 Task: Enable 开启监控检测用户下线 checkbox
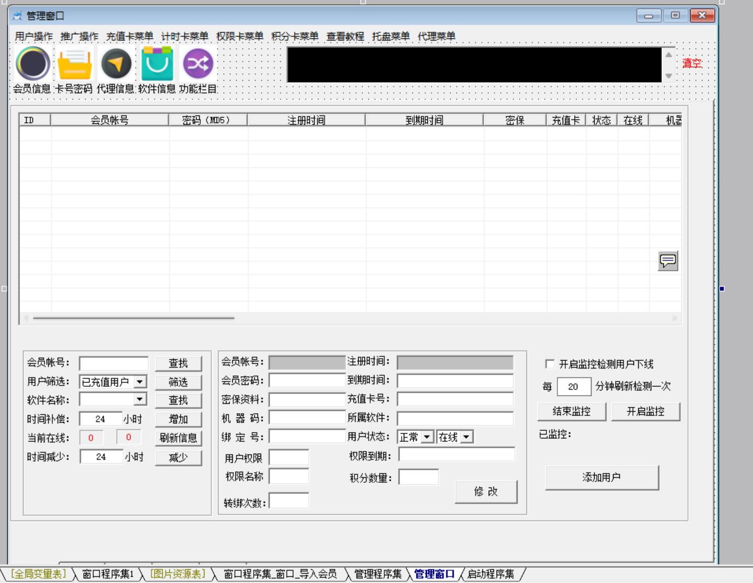pyautogui.click(x=550, y=364)
